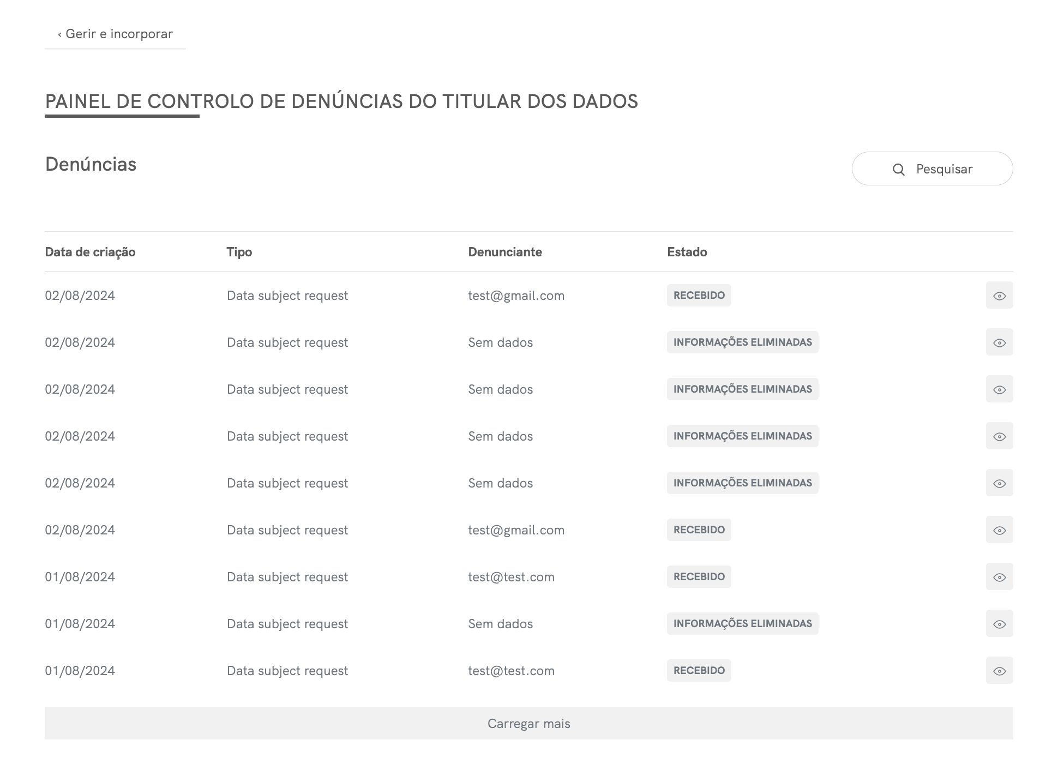Screen dimensions: 1058x758
Task: Go back via Gerir e incorporar
Action: [115, 34]
